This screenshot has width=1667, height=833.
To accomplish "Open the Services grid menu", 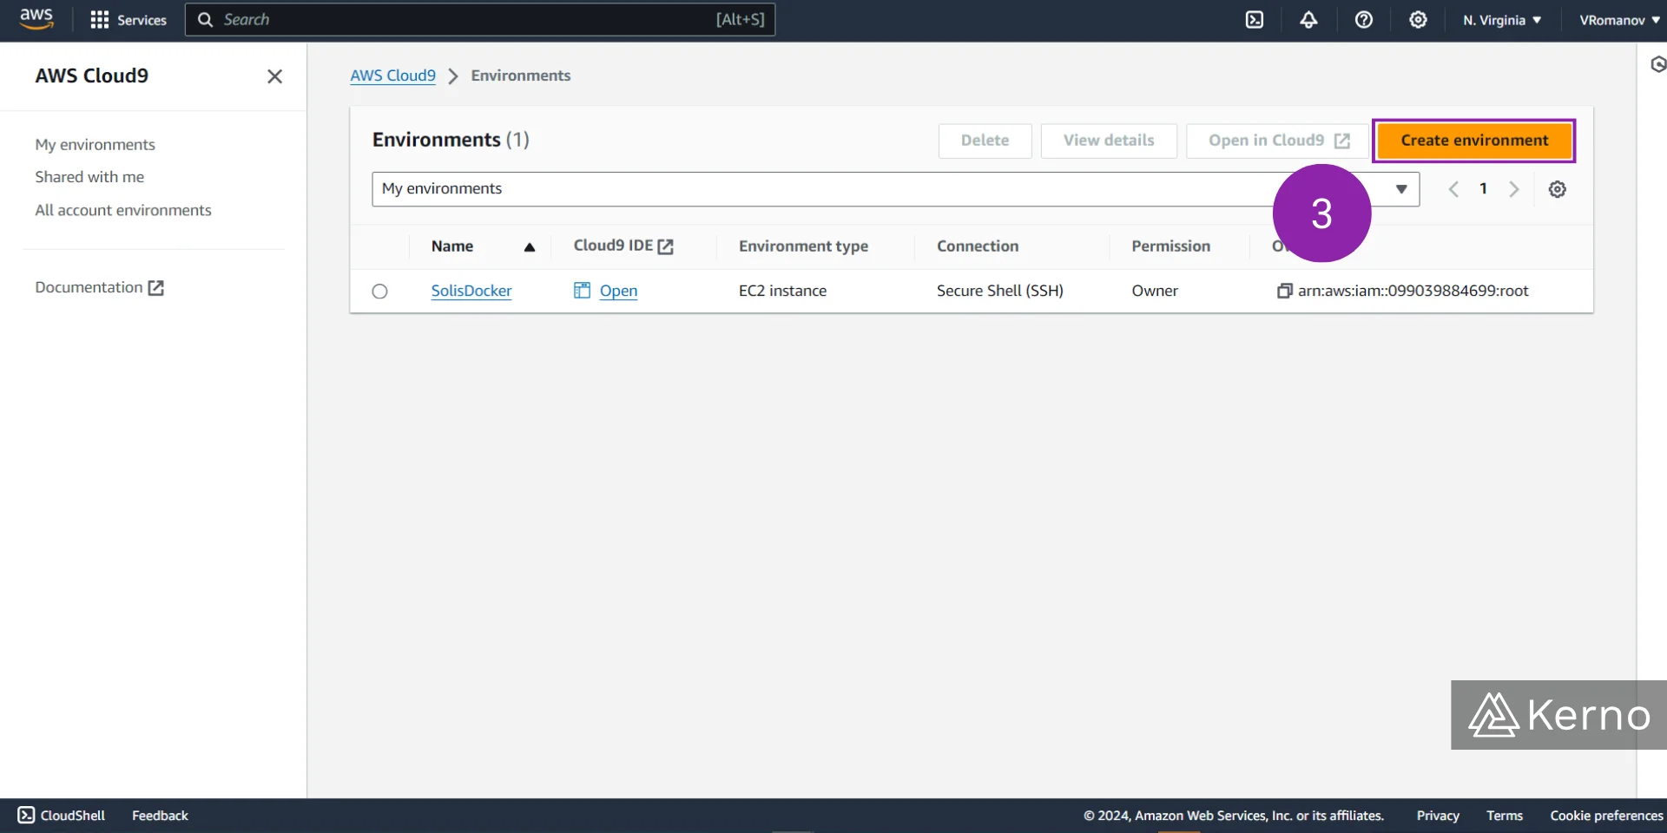I will point(128,20).
